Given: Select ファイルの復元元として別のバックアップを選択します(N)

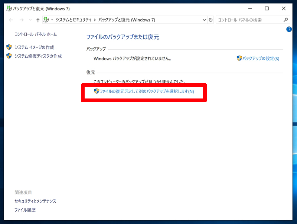Looking at the screenshot, I should (147, 91).
